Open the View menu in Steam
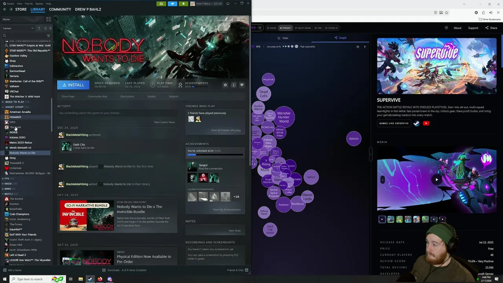The width and height of the screenshot is (503, 283). [x=19, y=4]
